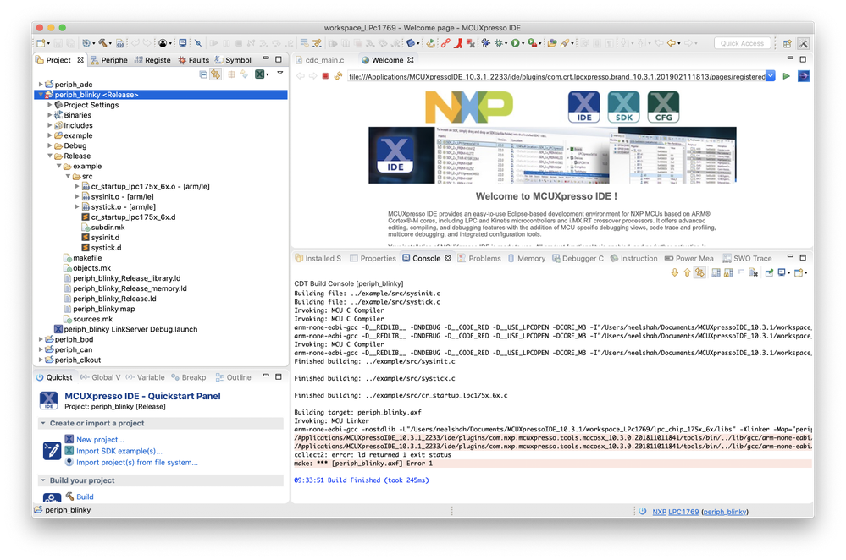Click the browser Refresh icon

[x=338, y=76]
